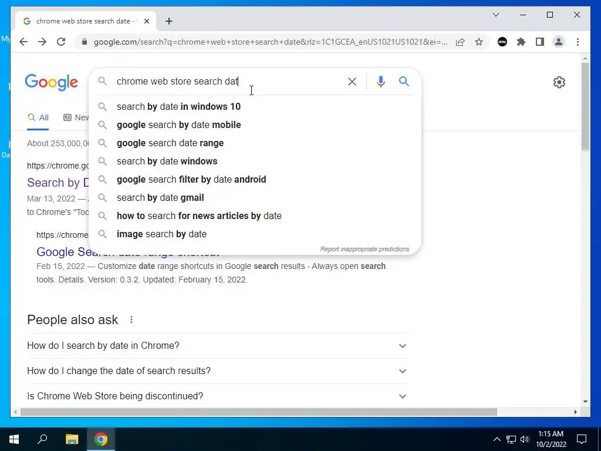Click scroll down arrow on vertical scrollbar
Screen dimensions: 601x451
point(585,402)
